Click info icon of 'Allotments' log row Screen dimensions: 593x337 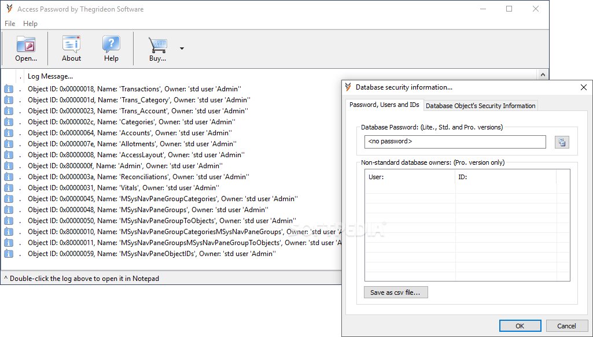point(9,144)
